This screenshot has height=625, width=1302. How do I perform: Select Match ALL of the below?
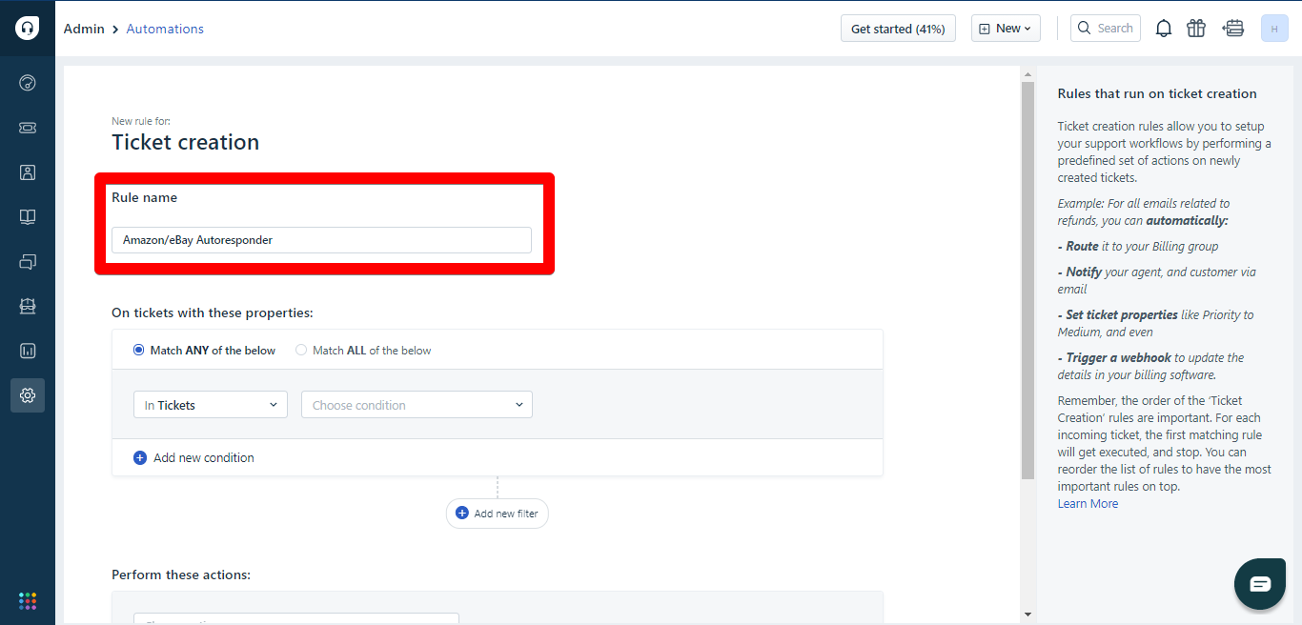point(363,351)
